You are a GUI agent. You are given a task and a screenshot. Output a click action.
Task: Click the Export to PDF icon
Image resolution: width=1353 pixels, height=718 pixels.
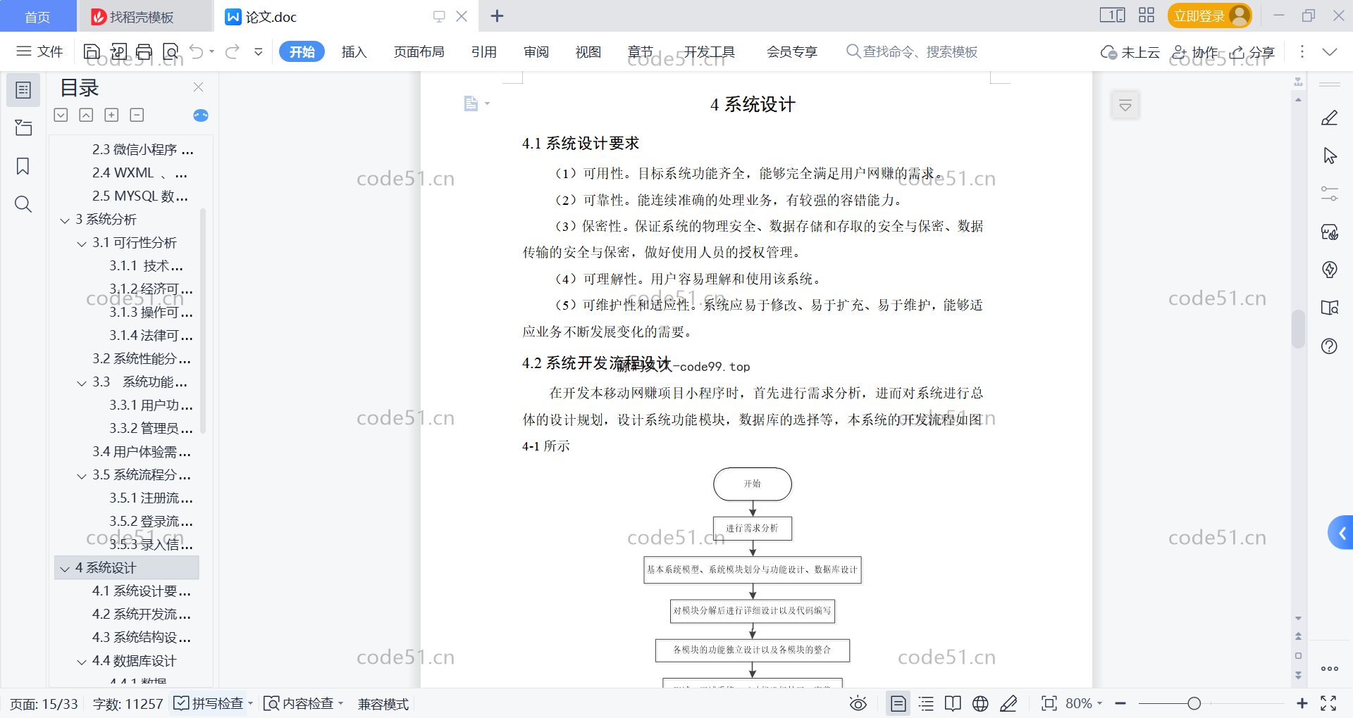tap(118, 51)
